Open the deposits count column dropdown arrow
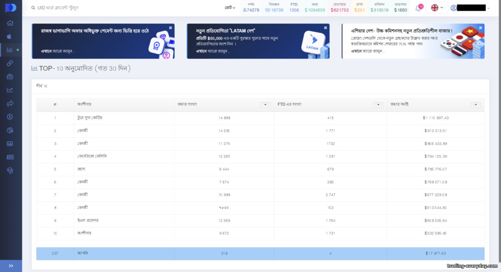 (265, 105)
